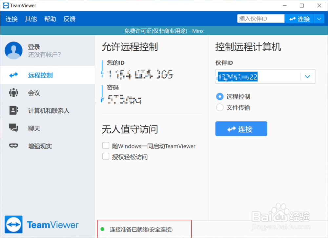Click the meeting people icon

13,93
